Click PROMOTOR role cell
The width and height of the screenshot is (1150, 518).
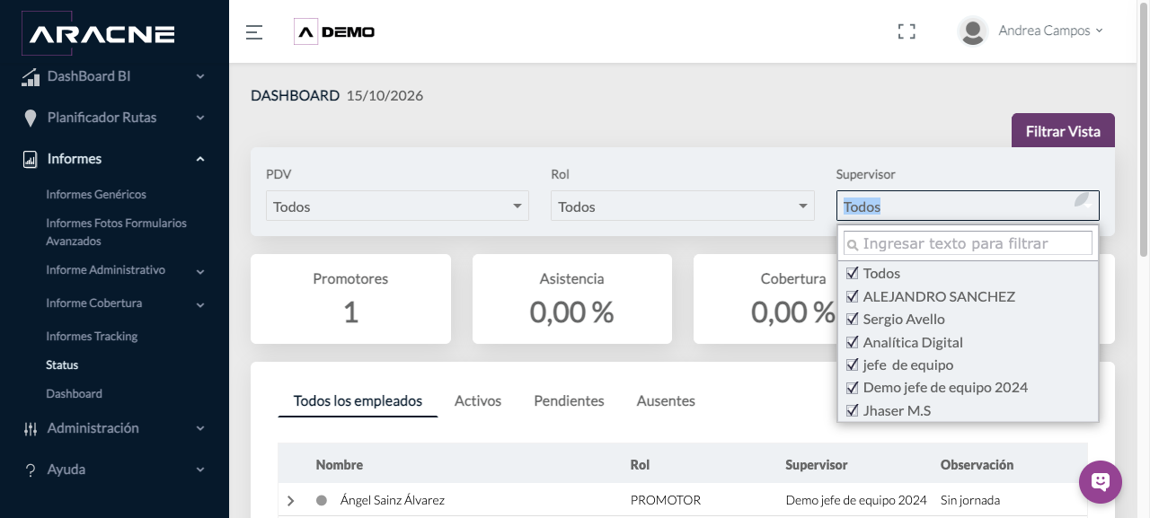[x=665, y=500]
